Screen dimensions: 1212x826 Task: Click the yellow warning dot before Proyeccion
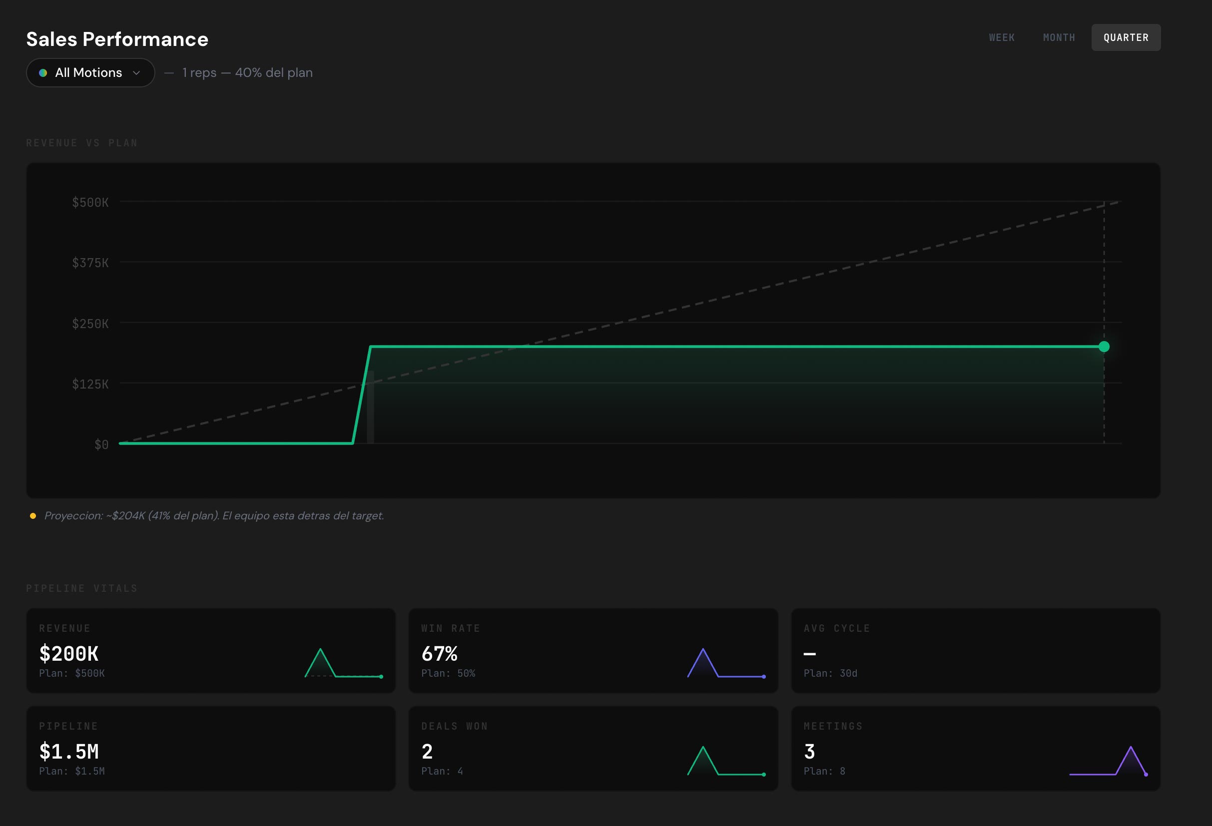pyautogui.click(x=33, y=516)
